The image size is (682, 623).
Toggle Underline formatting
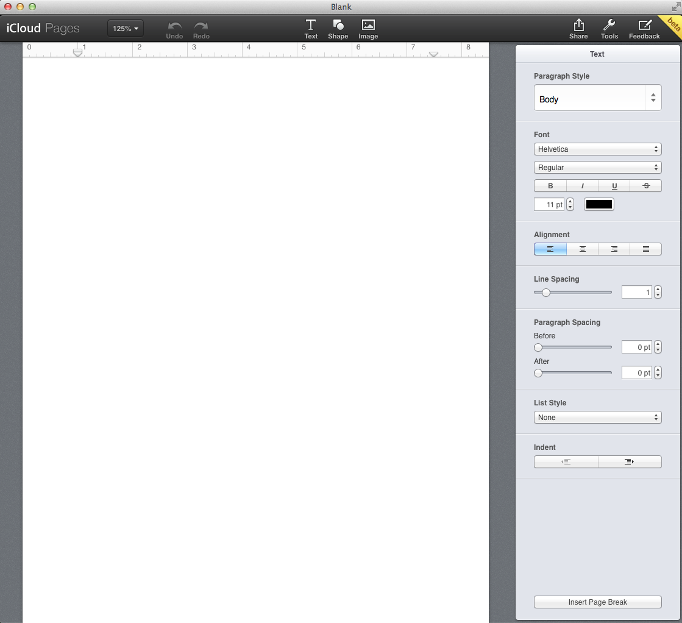click(x=614, y=186)
